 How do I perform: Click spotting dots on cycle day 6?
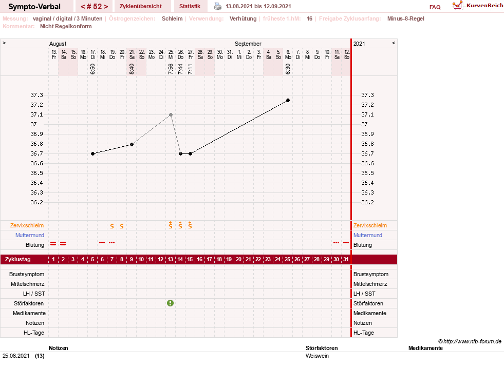102,243
